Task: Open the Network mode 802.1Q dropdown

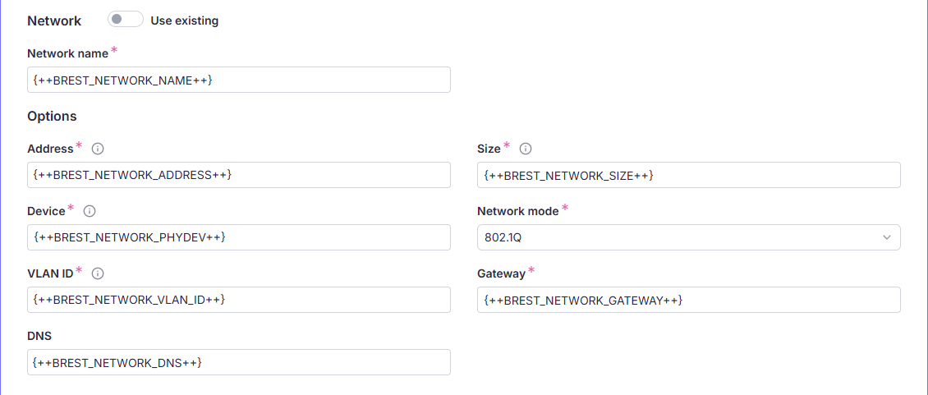Action: tap(688, 237)
